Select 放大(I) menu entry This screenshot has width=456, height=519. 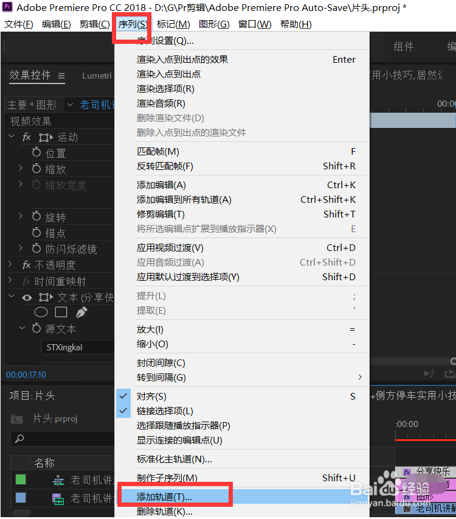241,330
